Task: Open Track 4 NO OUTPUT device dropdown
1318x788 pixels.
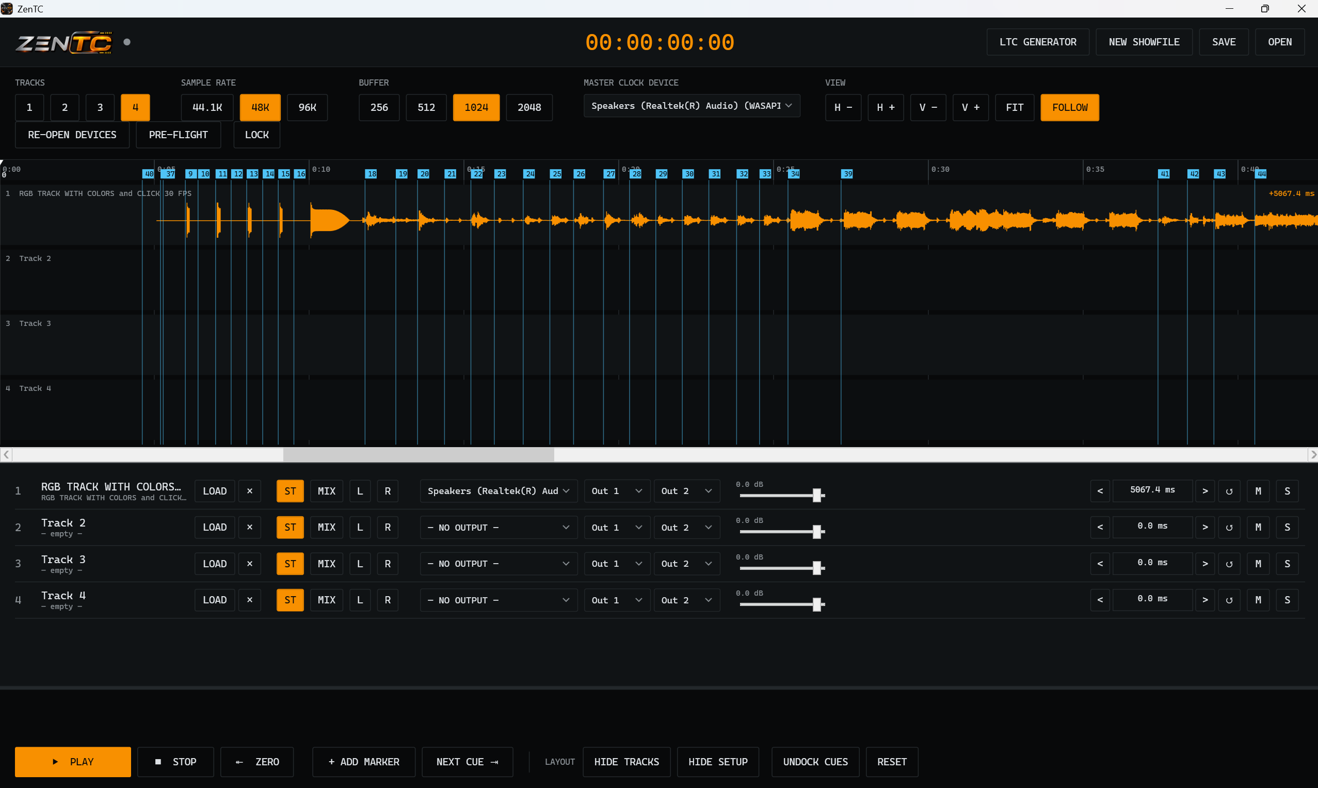Action: pyautogui.click(x=499, y=600)
